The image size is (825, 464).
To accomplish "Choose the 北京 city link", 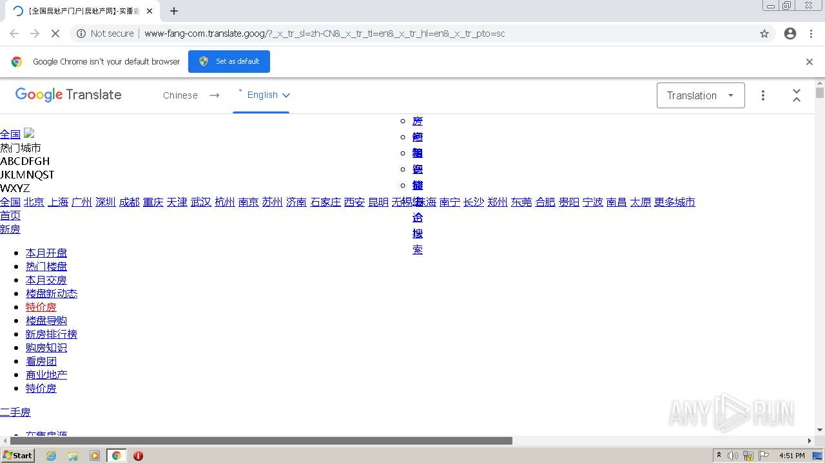I will coord(34,202).
